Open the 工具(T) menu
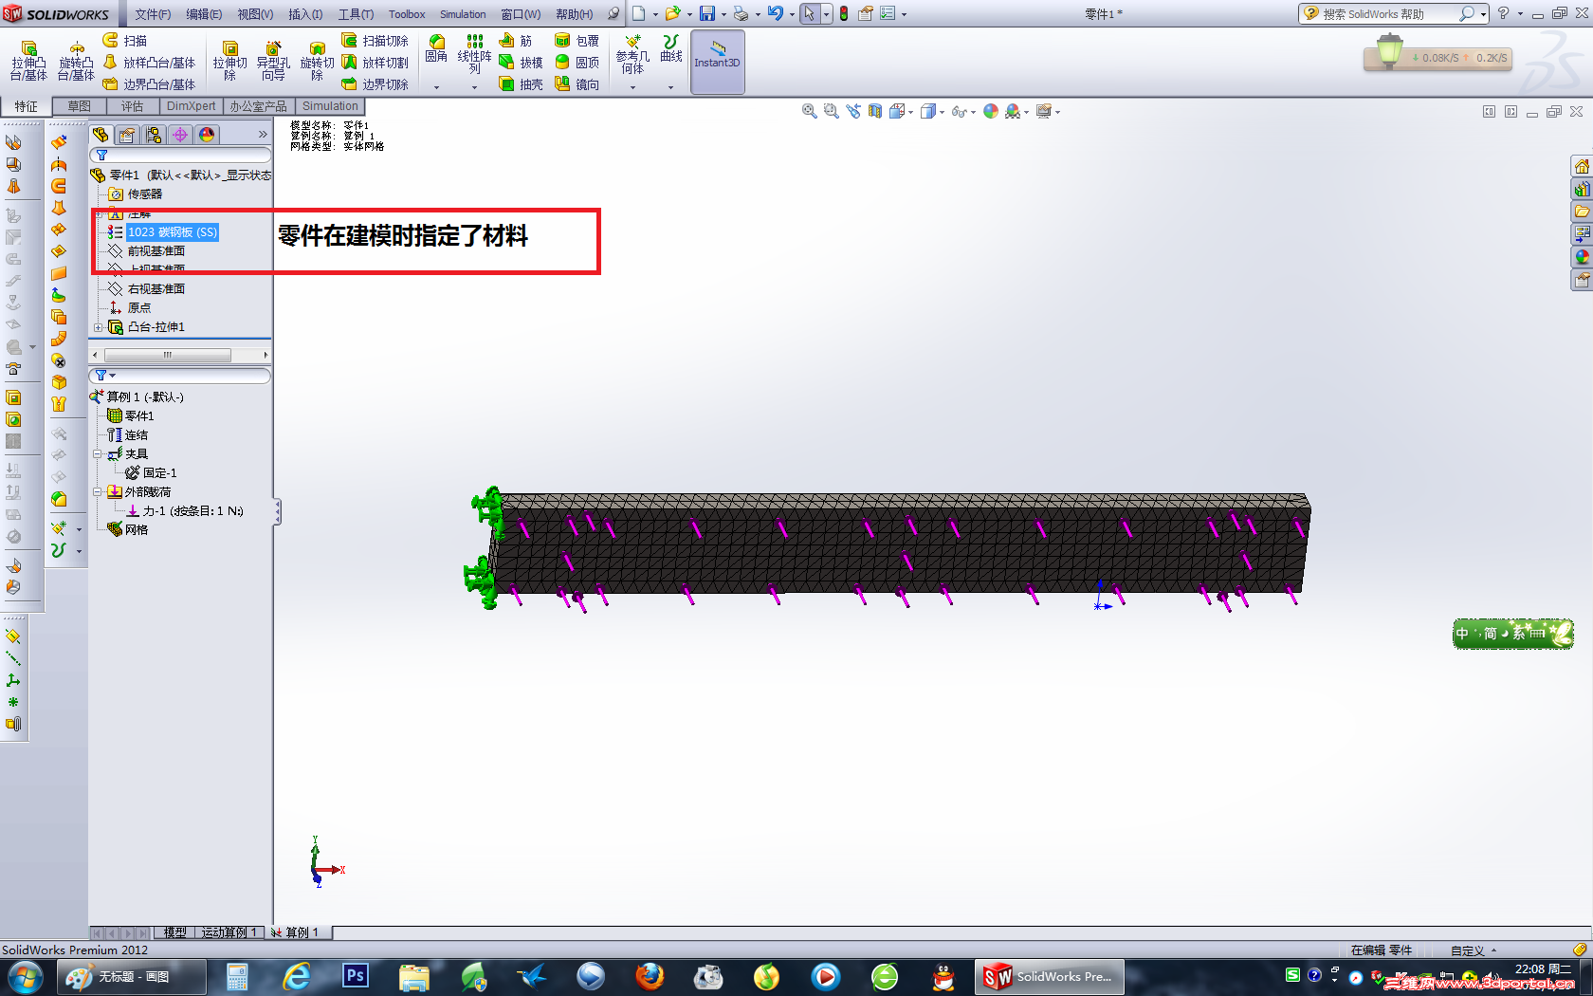Viewport: 1593px width, 996px height. [x=356, y=14]
